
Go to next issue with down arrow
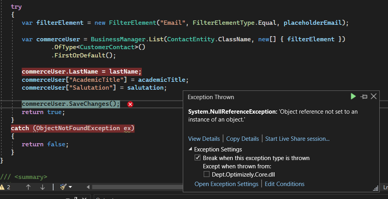coord(43,187)
